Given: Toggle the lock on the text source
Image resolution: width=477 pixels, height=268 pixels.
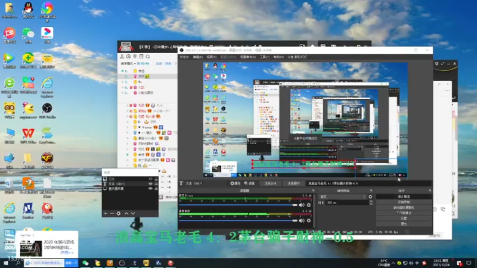Looking at the screenshot, I should click(x=156, y=184).
